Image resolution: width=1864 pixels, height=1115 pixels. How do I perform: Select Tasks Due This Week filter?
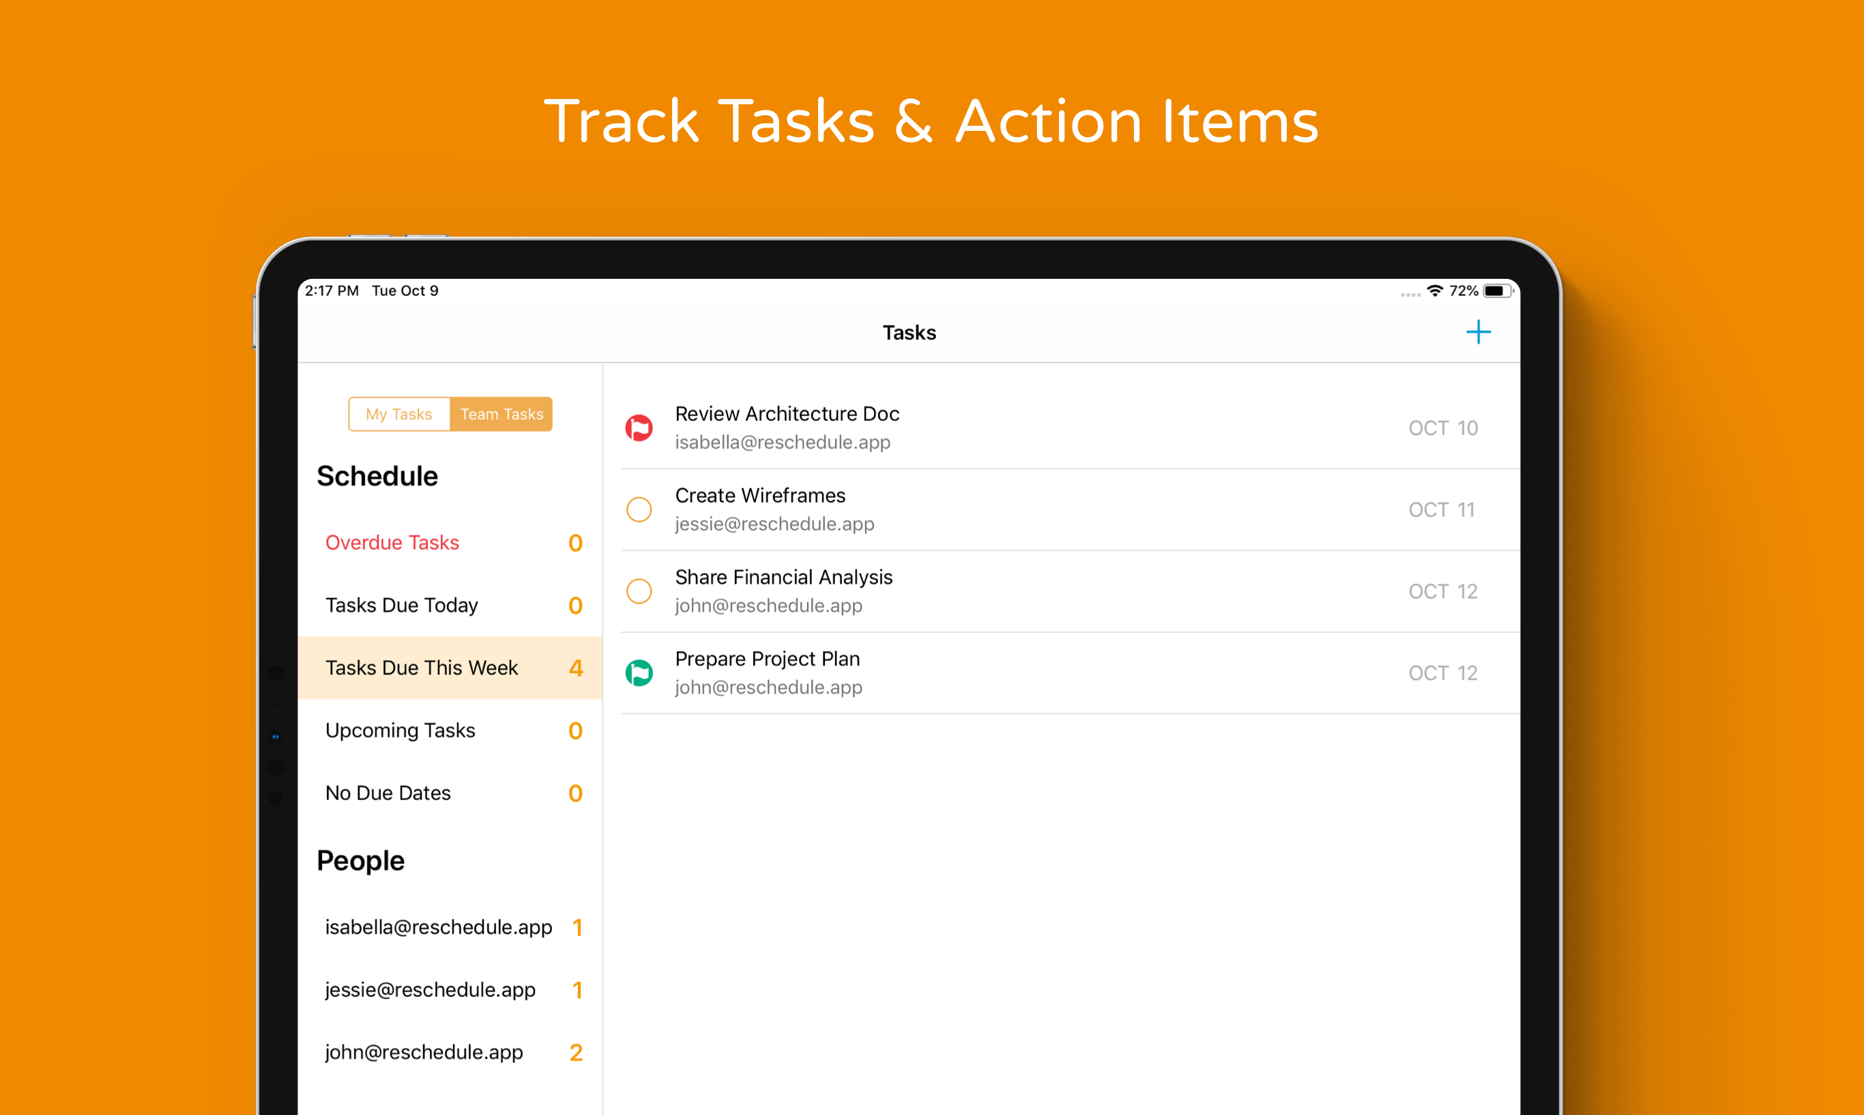[x=422, y=668]
